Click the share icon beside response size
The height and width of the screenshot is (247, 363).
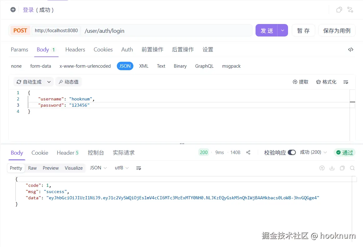coord(248,153)
